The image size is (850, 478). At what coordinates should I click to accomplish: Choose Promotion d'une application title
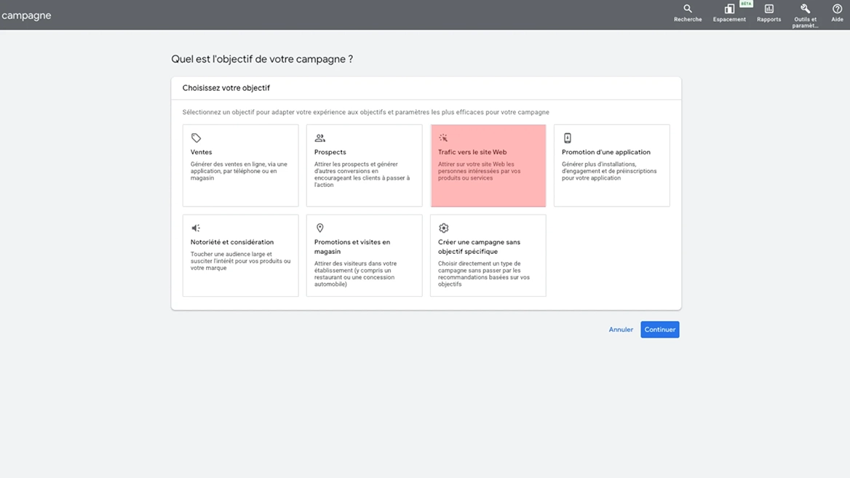[x=606, y=152]
